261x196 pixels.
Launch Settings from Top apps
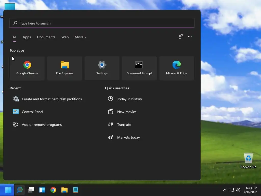click(102, 68)
